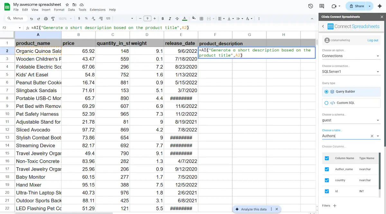Viewport: 386px width, 214px height.
Task: Apply currency format with the dollar icon
Action: [x=79, y=18]
